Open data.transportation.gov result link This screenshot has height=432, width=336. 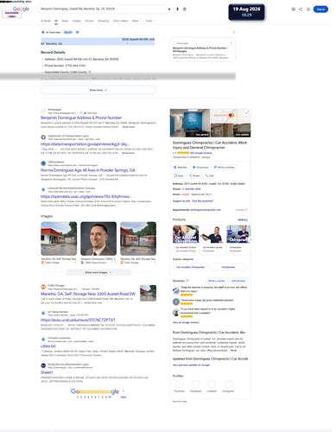(85, 144)
